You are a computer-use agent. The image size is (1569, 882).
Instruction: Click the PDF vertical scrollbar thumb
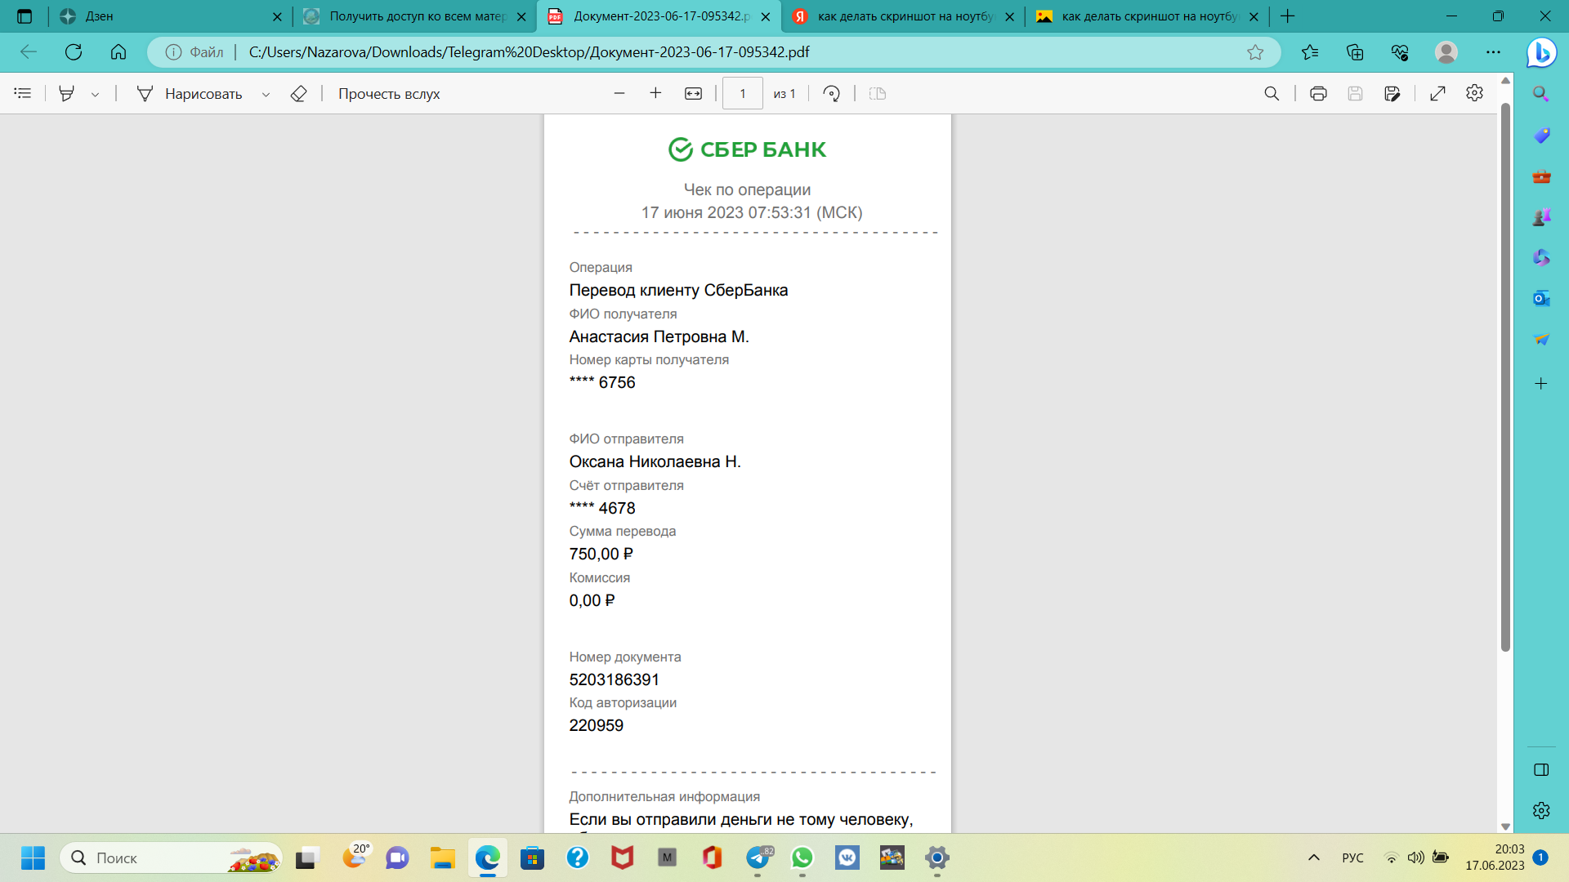pos(1505,377)
